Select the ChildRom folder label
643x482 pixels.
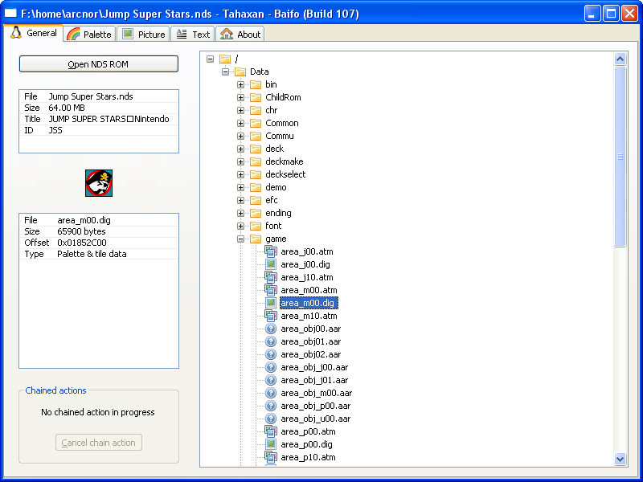point(283,97)
